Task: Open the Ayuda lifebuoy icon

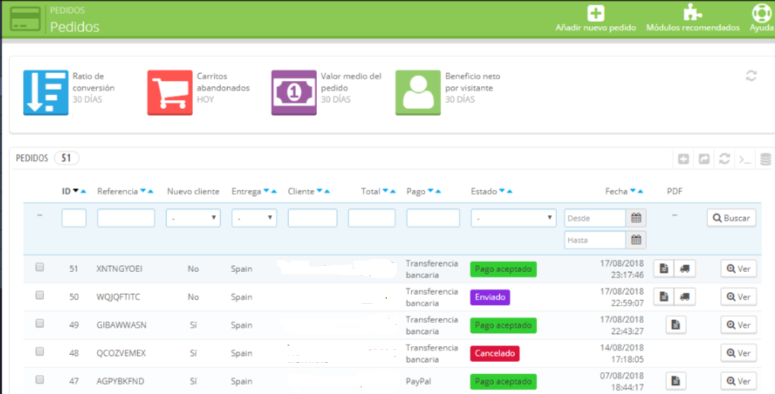Action: pyautogui.click(x=761, y=14)
